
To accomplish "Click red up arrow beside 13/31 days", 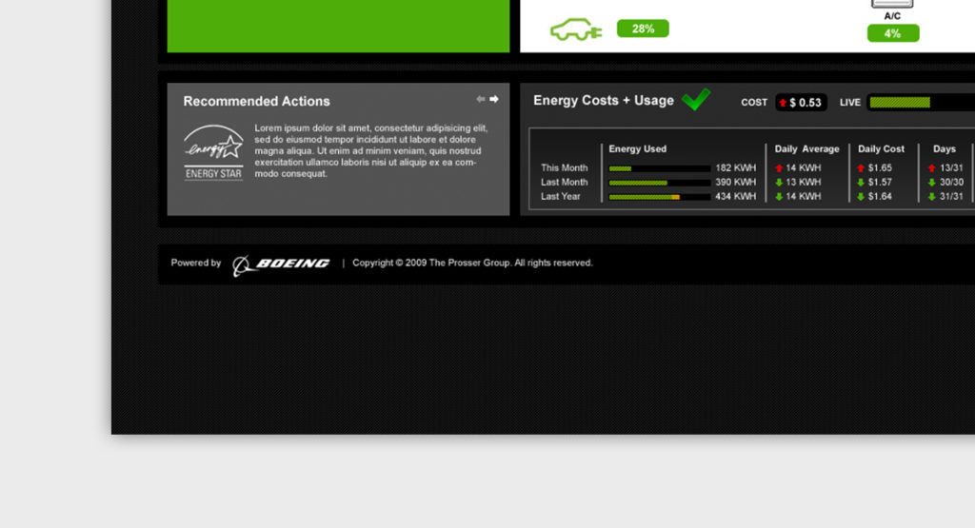I will click(931, 167).
